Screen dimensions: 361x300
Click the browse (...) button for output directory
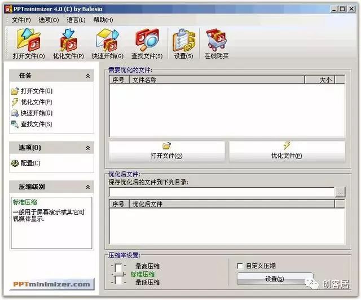[x=340, y=192]
